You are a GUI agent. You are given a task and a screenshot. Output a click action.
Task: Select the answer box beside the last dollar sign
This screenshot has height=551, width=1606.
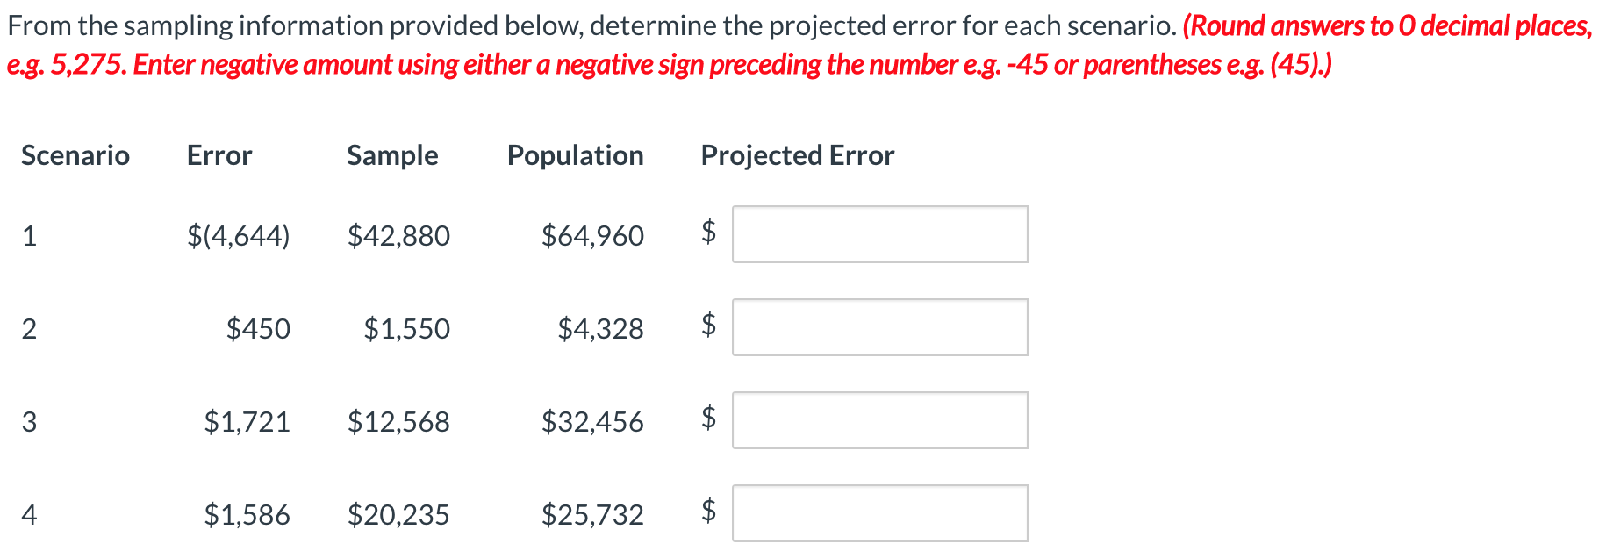[879, 513]
